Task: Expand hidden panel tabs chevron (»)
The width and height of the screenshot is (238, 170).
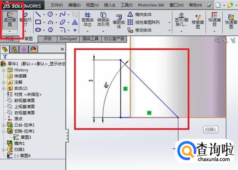Action: [62, 49]
